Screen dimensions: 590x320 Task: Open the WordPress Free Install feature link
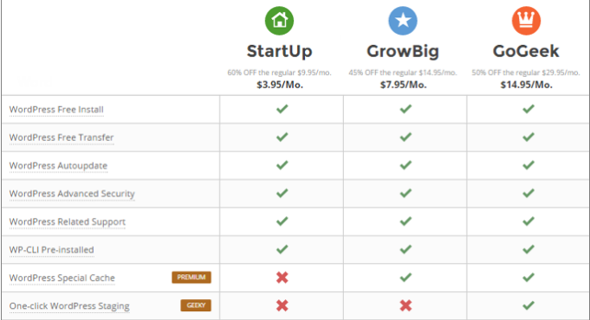(56, 110)
